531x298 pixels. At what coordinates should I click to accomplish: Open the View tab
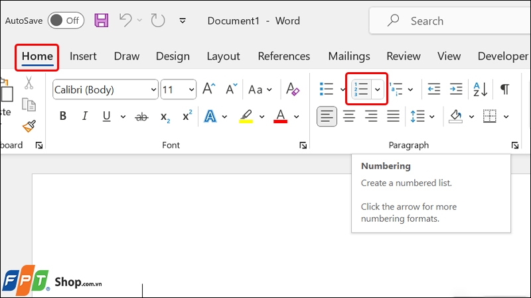[449, 56]
